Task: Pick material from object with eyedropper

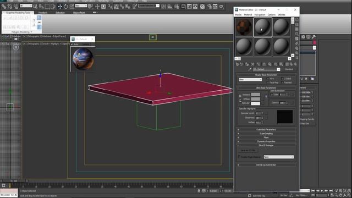Action: [x=250, y=69]
